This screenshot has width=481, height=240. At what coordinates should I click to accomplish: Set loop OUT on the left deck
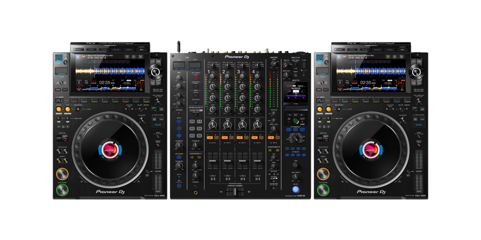point(68,109)
